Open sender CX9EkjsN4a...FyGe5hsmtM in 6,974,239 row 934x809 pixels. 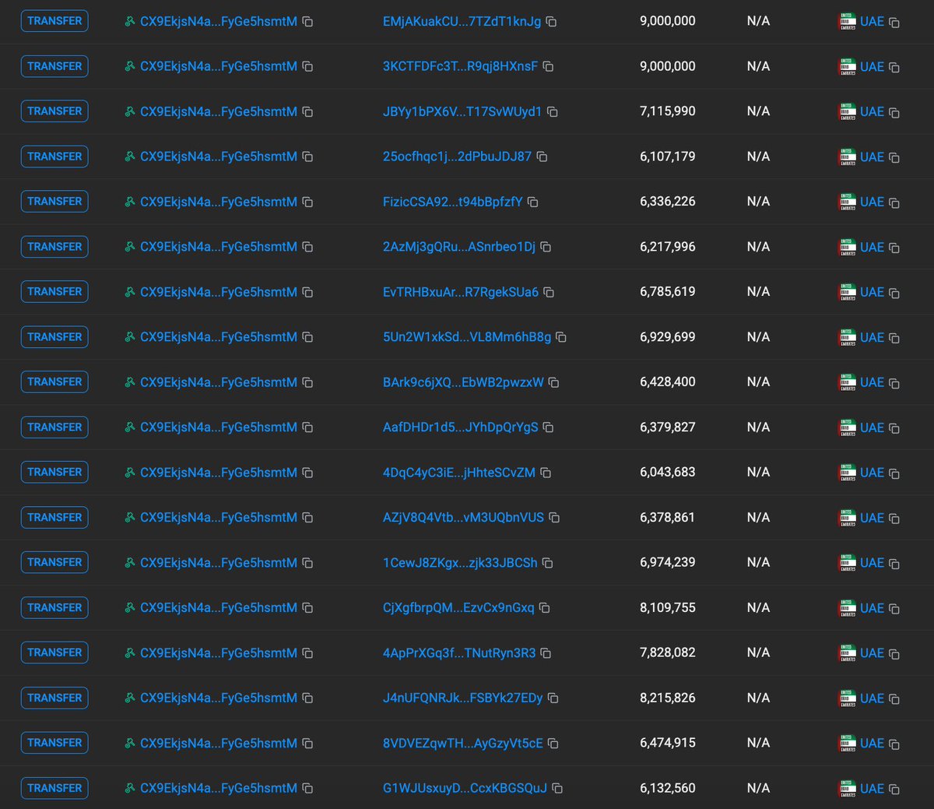(x=219, y=563)
